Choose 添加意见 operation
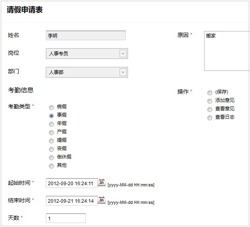 tap(210, 101)
